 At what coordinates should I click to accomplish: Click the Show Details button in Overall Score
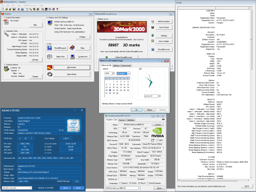164,41
